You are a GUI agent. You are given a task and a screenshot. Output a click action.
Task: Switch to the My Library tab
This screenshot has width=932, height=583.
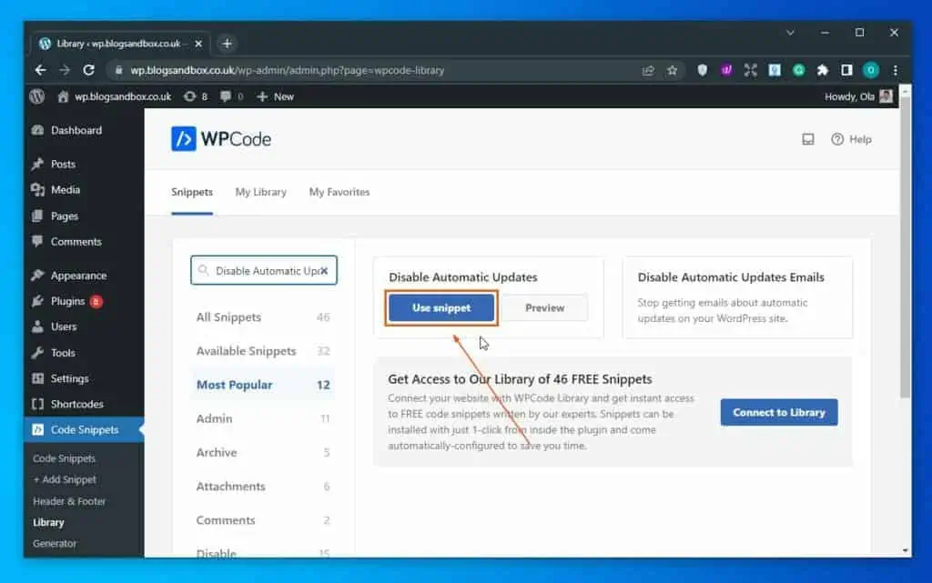(x=261, y=192)
